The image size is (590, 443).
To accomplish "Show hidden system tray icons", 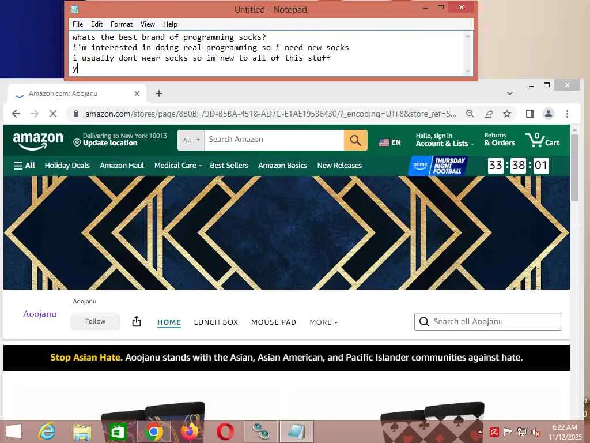I will coord(480,432).
